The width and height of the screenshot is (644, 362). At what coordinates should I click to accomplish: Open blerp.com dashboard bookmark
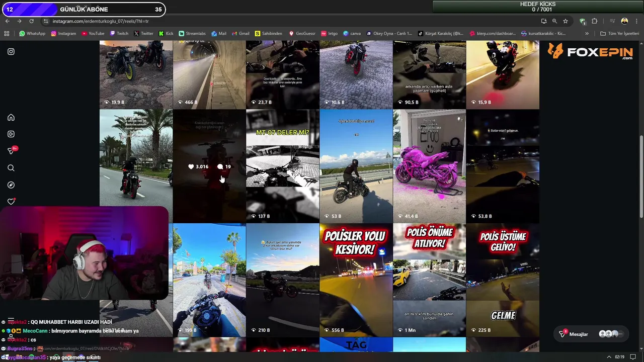click(493, 34)
